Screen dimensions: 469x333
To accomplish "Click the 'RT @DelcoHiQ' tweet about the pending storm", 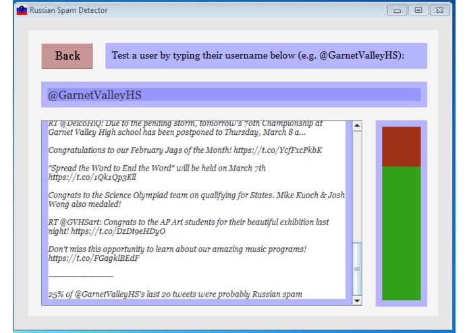I will [x=186, y=128].
